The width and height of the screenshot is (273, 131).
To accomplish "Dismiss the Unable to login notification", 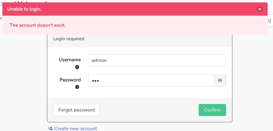I will click(x=260, y=9).
